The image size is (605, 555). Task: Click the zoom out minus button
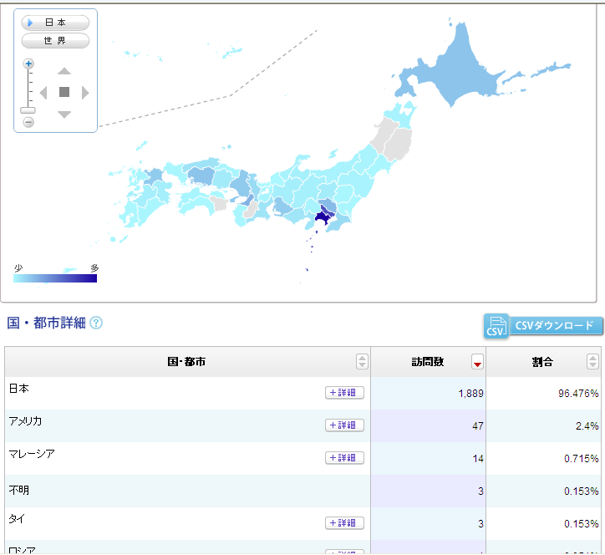28,122
